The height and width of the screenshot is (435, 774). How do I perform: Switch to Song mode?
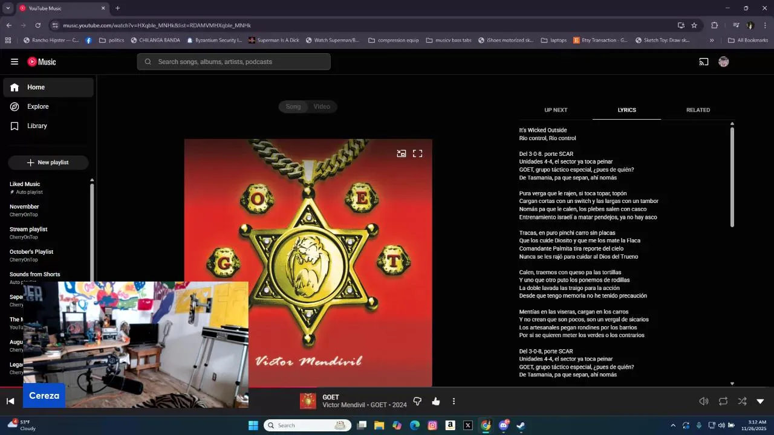point(293,106)
